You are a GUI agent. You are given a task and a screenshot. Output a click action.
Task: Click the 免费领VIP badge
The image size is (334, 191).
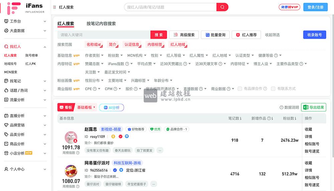point(289,7)
